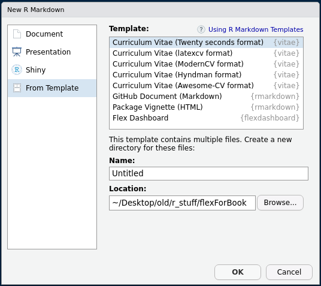Select Curriculum Vitae latexcv format template
321x286 pixels.
point(206,53)
